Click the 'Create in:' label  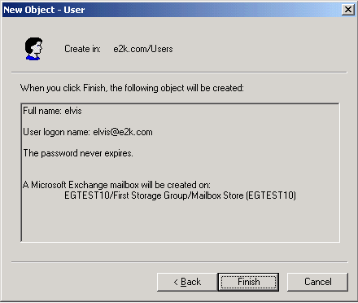(82, 49)
